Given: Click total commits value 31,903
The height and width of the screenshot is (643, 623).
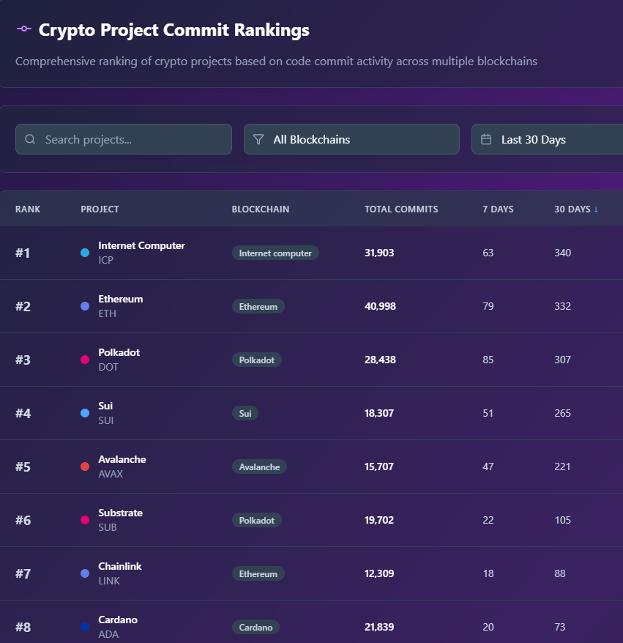Looking at the screenshot, I should coord(379,253).
